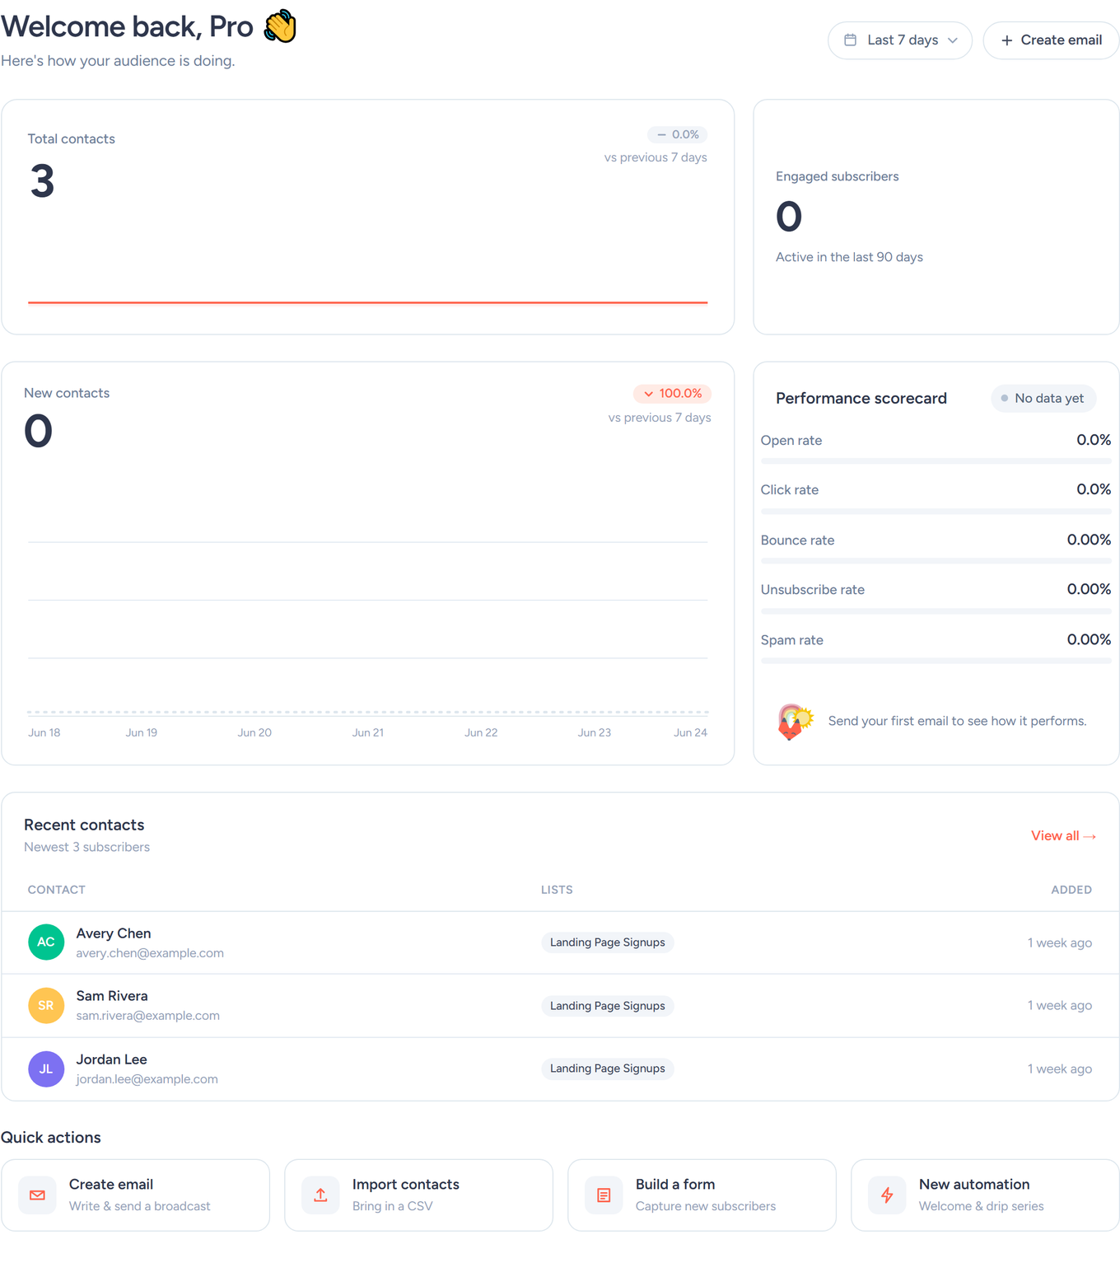Click Landing Page Signups tag in Avery Chen row
This screenshot has height=1272, width=1120.
(x=608, y=942)
